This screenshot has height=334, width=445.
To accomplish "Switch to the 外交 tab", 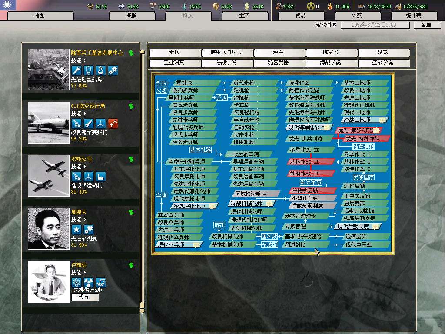I will pyautogui.click(x=357, y=16).
